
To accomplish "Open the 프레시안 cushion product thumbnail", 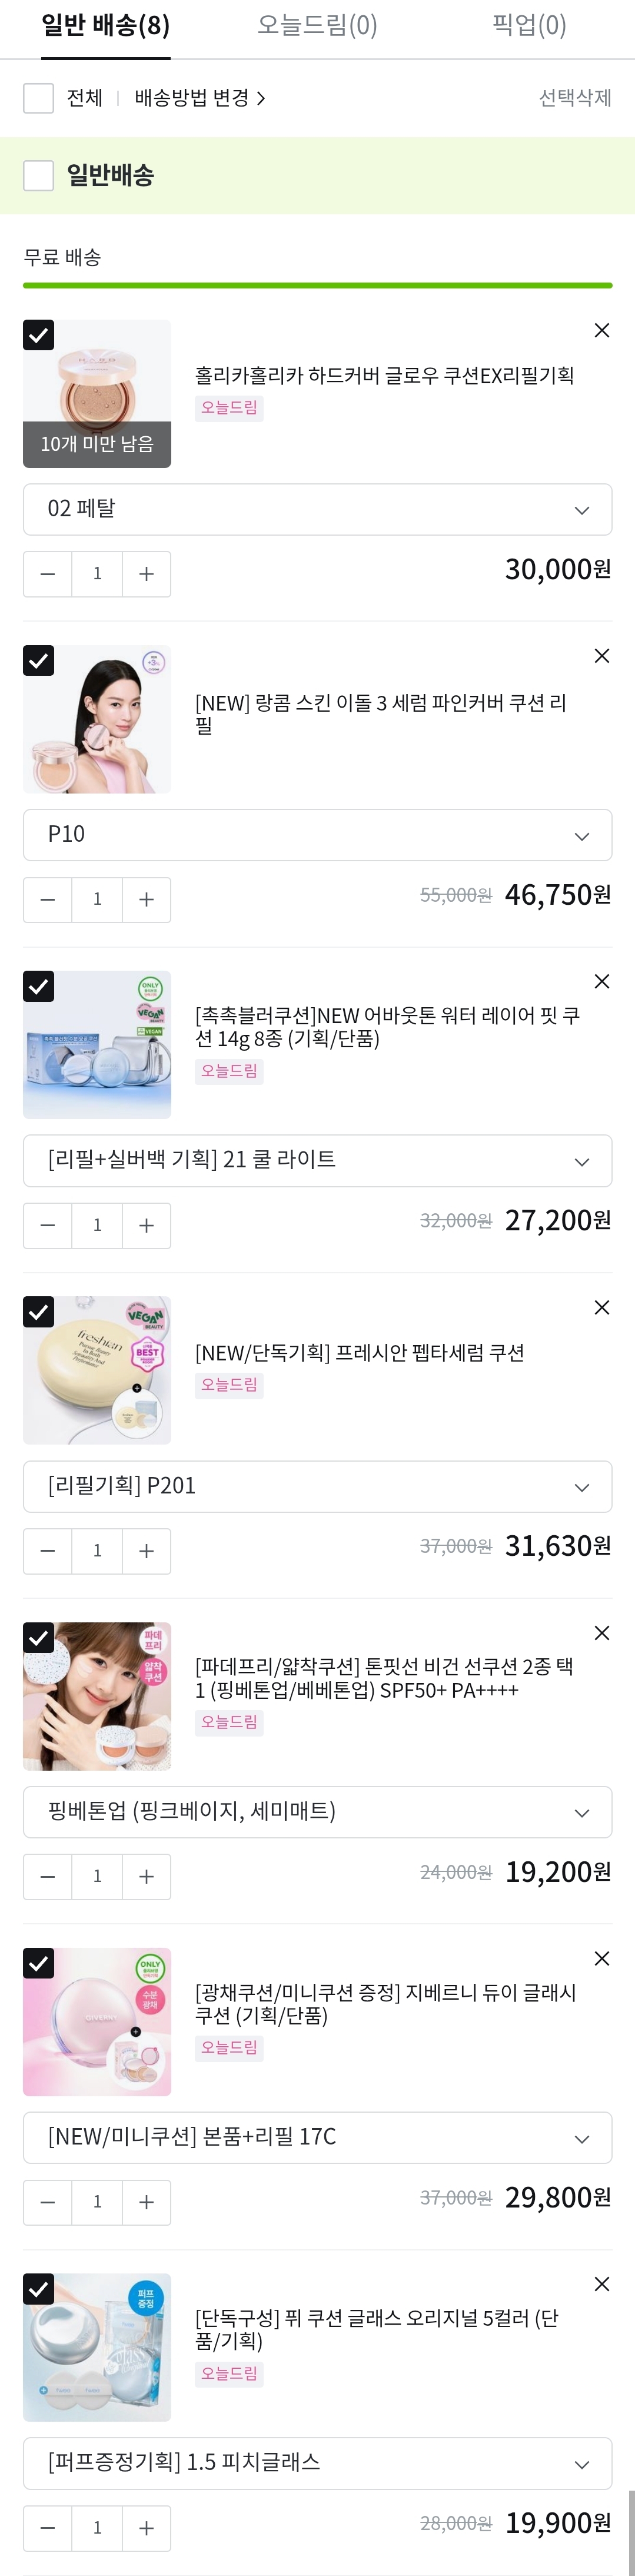I will [x=97, y=1370].
